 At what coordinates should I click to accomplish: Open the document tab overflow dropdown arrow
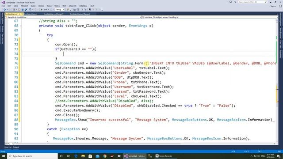pos(277,14)
